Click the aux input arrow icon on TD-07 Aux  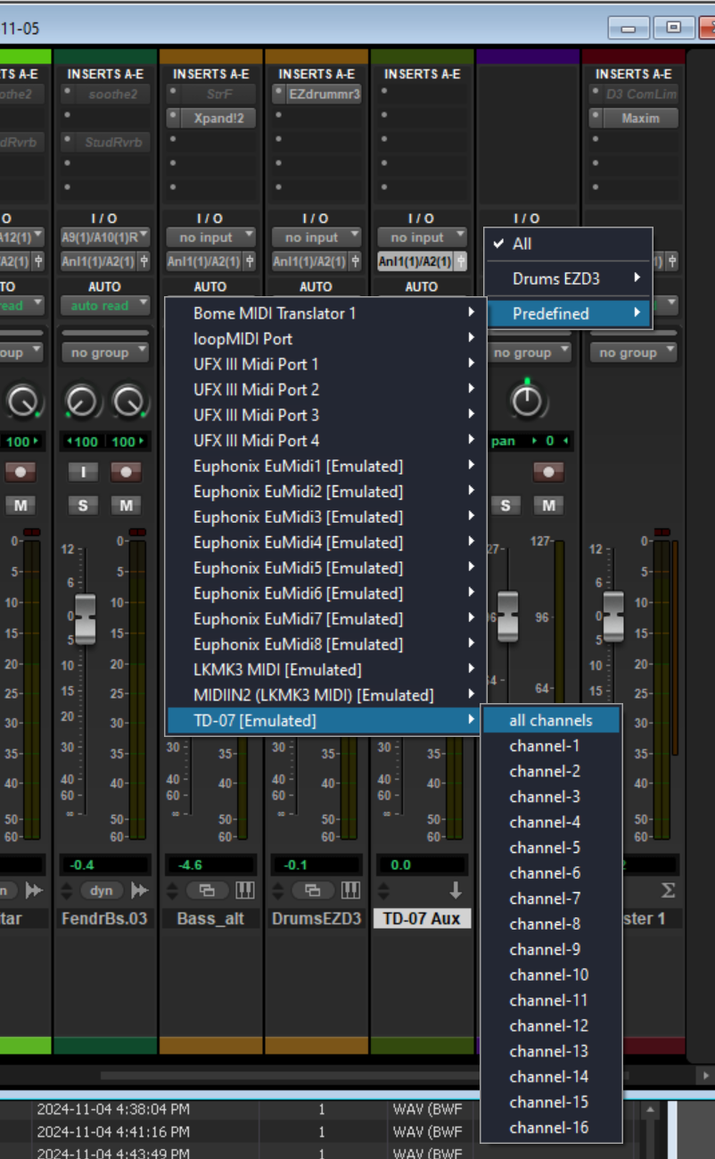456,890
